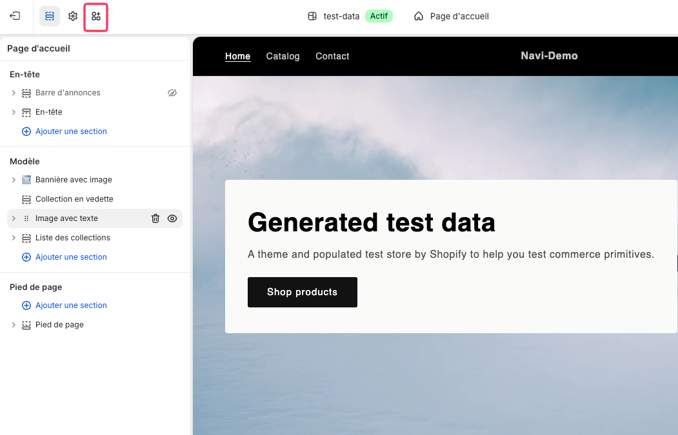Open the test-data theme selector
The image size is (678, 435).
[350, 16]
